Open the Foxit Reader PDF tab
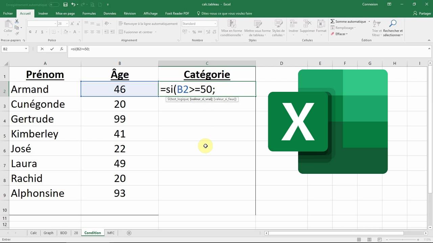Screen dimensions: 433x243 [177, 13]
